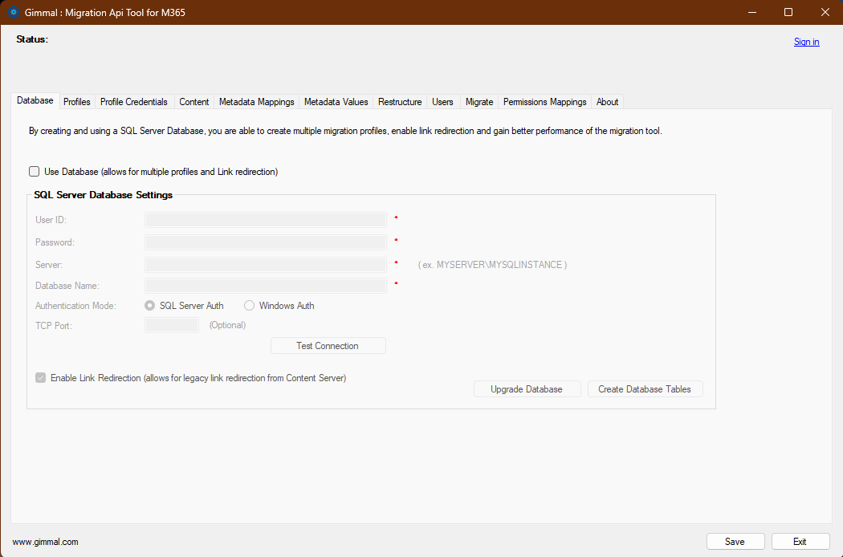Open the About tab
843x557 pixels.
click(x=607, y=101)
